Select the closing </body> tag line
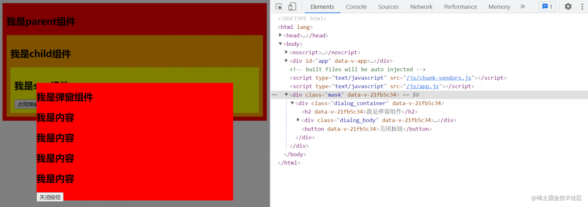 tap(295, 154)
